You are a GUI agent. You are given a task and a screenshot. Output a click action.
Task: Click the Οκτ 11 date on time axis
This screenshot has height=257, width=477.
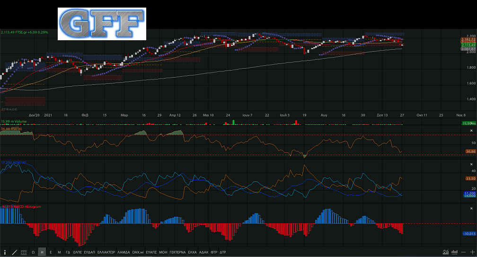click(x=422, y=115)
